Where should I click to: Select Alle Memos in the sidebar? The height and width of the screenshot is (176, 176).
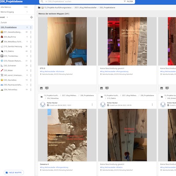(x=6, y=7)
